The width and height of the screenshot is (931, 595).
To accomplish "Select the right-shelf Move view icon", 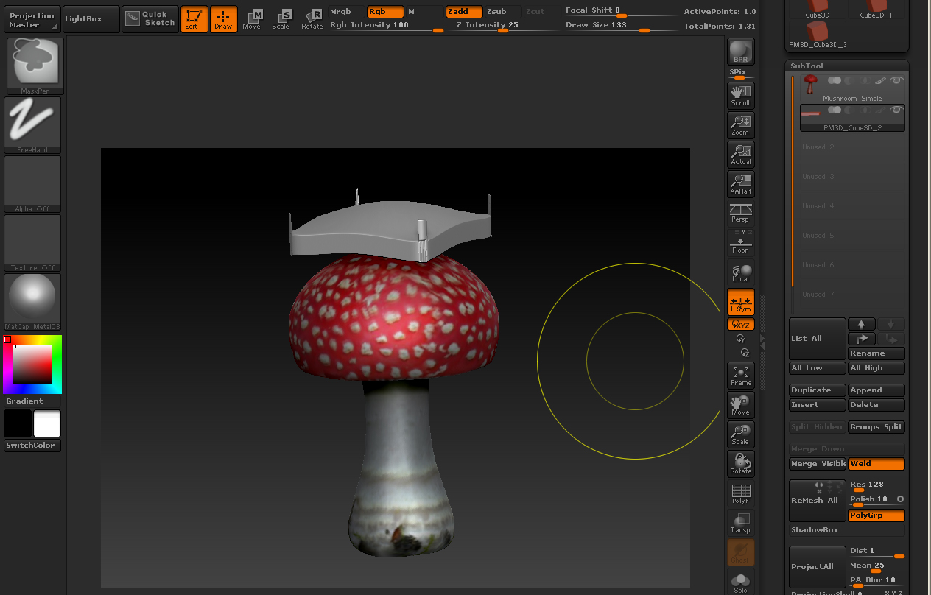I will (741, 405).
